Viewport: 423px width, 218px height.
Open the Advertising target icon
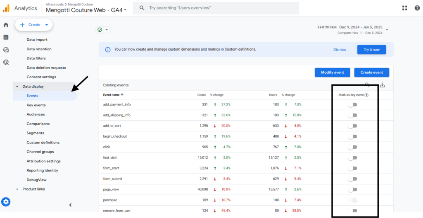6,63
